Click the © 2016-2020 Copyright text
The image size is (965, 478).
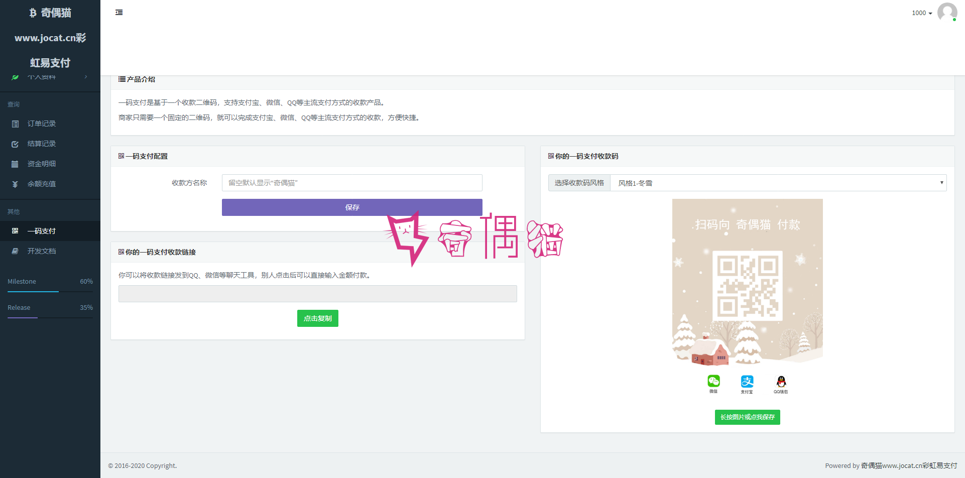tap(143, 465)
